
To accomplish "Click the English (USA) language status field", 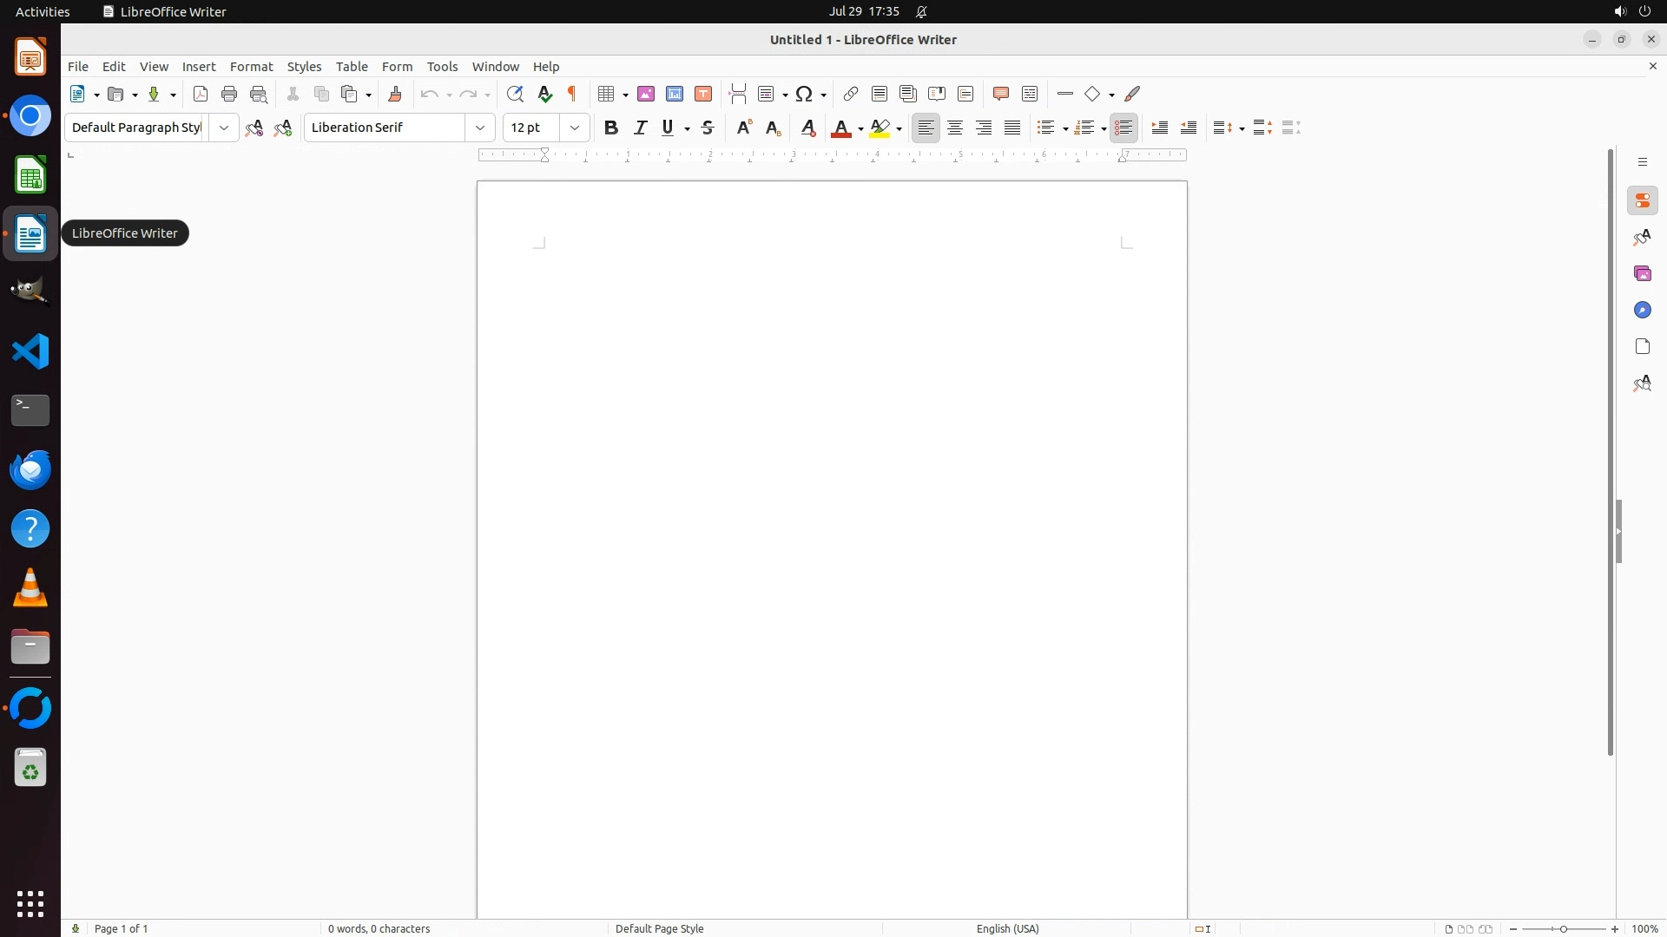I will point(1007,928).
